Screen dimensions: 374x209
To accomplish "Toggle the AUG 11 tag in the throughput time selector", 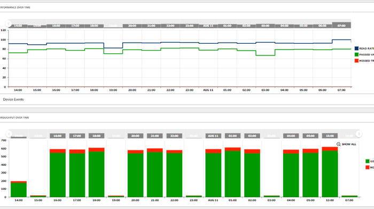I will (213, 135).
